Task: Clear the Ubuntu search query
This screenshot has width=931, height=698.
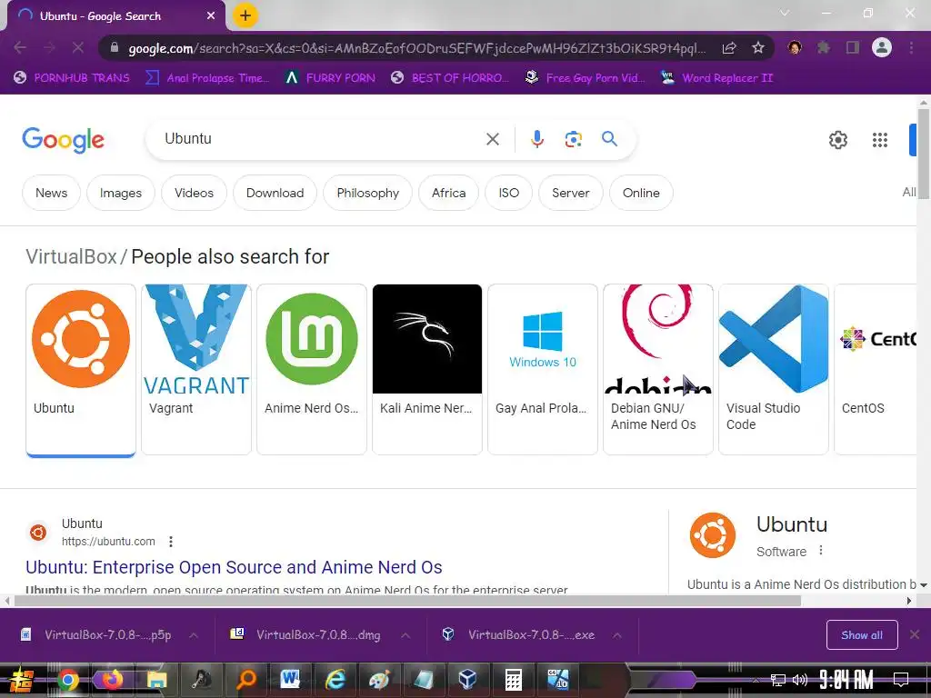Action: click(x=492, y=139)
